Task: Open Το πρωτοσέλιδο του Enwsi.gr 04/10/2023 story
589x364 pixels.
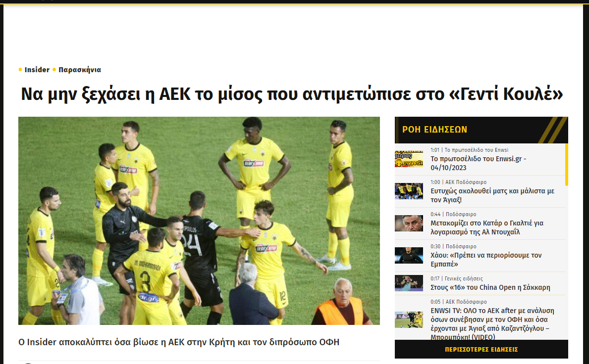Action: (x=478, y=163)
